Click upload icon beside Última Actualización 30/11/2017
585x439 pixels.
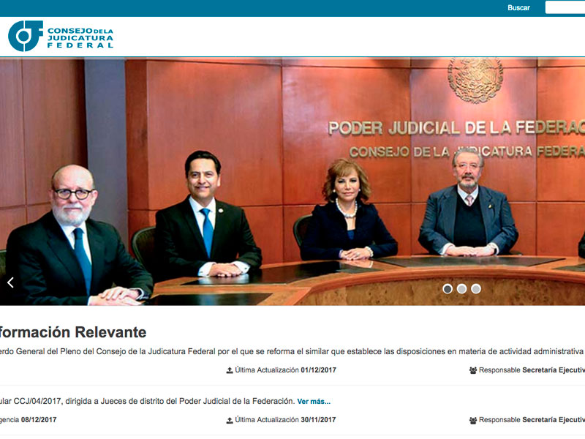pos(230,420)
